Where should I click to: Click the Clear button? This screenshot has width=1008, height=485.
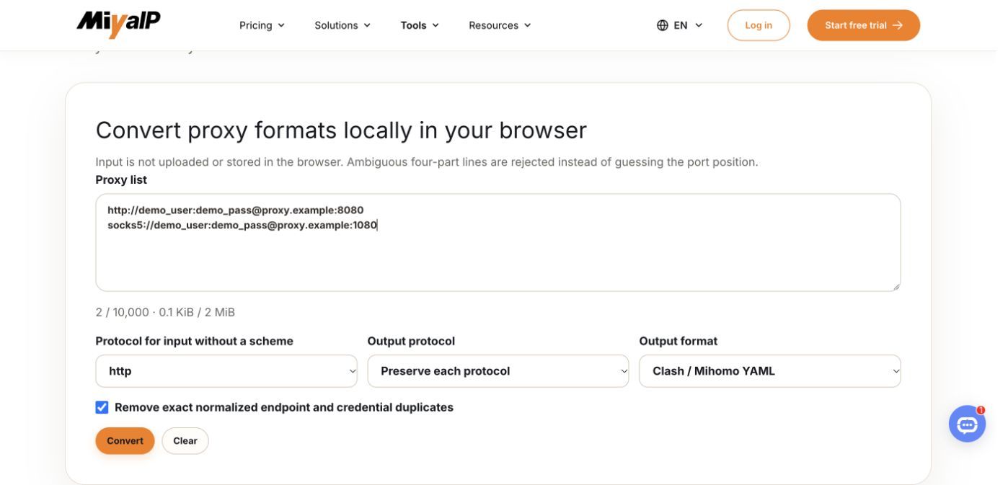coord(185,441)
